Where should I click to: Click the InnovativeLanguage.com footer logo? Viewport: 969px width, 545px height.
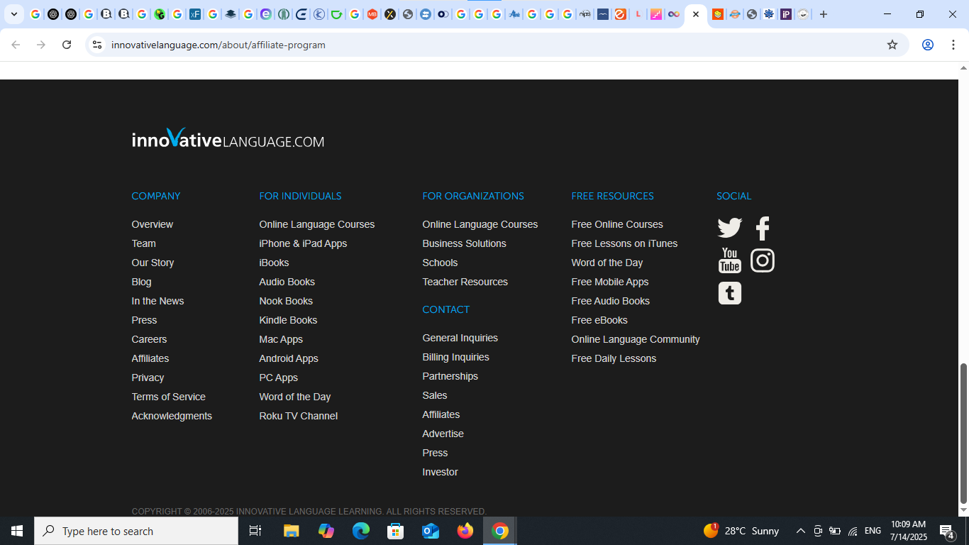point(228,138)
